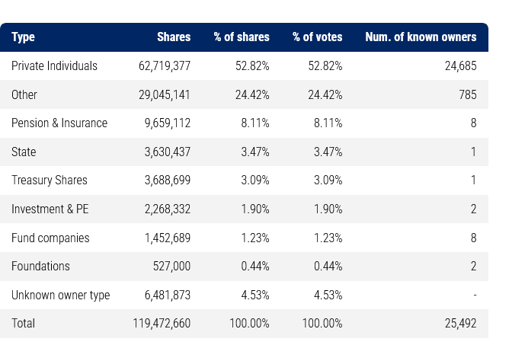Select the Unknown owner type row
The width and height of the screenshot is (509, 361).
[60, 296]
